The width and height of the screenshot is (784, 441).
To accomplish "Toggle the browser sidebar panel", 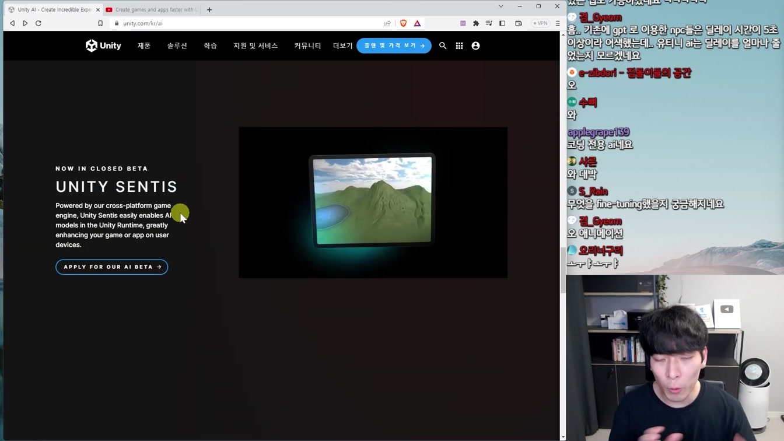I will click(x=502, y=23).
